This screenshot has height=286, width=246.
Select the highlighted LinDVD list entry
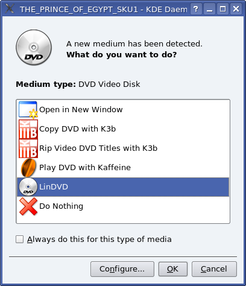tap(123, 187)
